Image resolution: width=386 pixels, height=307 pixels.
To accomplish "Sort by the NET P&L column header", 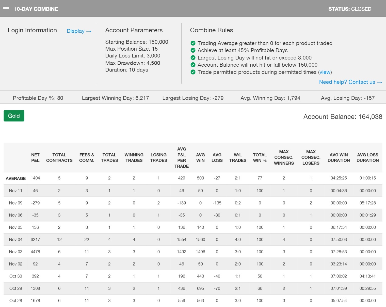I will [35, 158].
